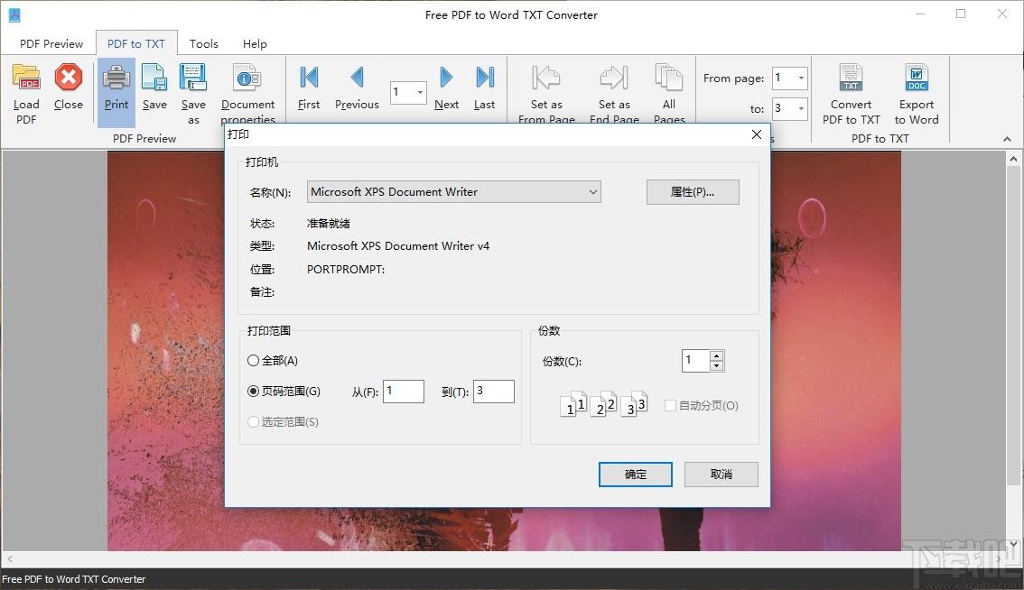Image resolution: width=1024 pixels, height=590 pixels.
Task: Click the 到(T) page input field
Action: [x=494, y=391]
